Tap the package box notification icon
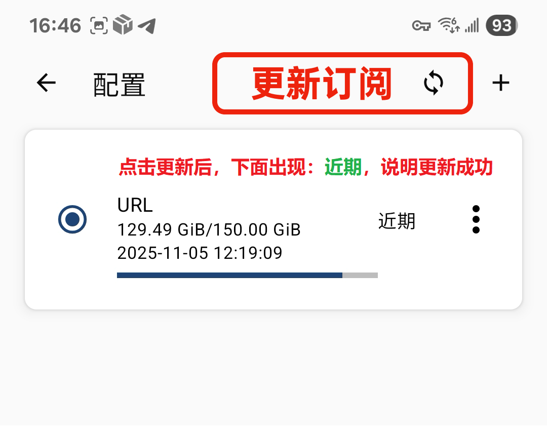Image resolution: width=547 pixels, height=427 pixels. point(123,24)
